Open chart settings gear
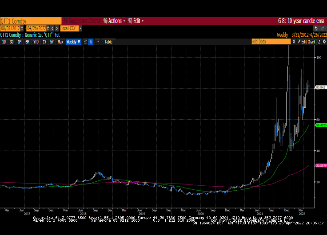 pos(324,42)
